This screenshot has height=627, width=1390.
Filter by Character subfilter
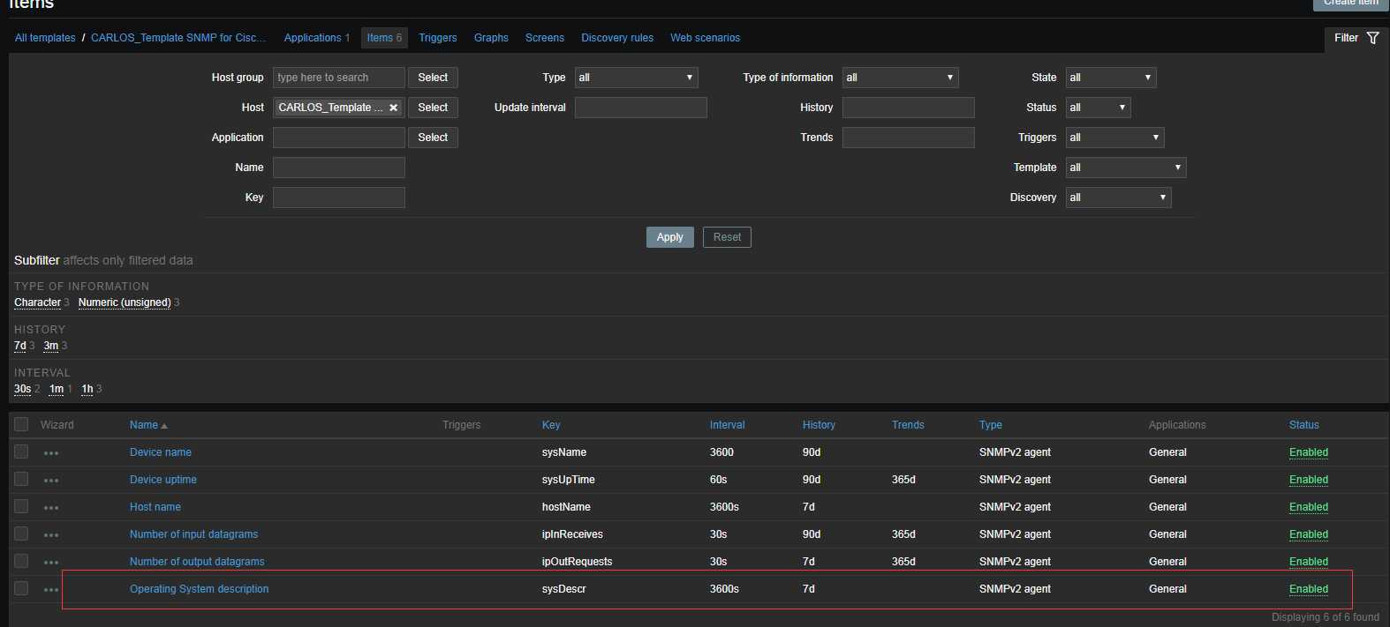click(37, 302)
